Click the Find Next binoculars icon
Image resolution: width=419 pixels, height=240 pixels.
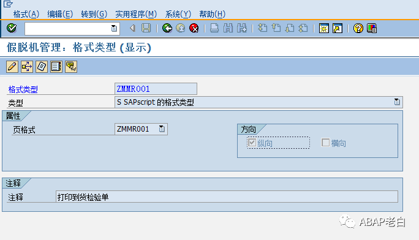pos(242,28)
